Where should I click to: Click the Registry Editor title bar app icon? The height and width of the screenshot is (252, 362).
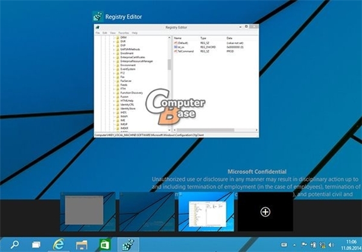[x=97, y=27]
